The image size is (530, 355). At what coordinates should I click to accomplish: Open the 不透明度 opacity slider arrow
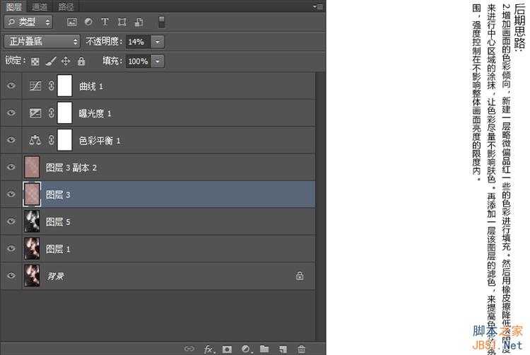[157, 42]
